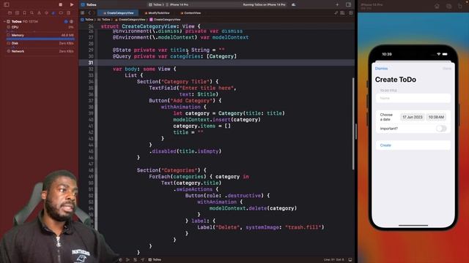Open the test navigator diamond icon
This screenshot has width=469, height=263.
point(46,13)
